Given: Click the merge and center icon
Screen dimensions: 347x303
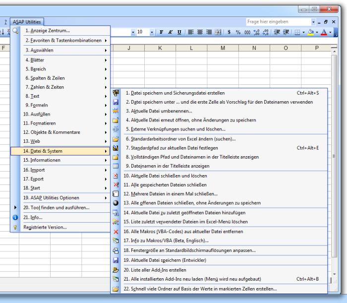Looking at the screenshot, I should [x=218, y=32].
